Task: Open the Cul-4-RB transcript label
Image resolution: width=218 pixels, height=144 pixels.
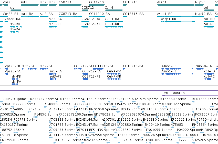Action: tap(112, 24)
